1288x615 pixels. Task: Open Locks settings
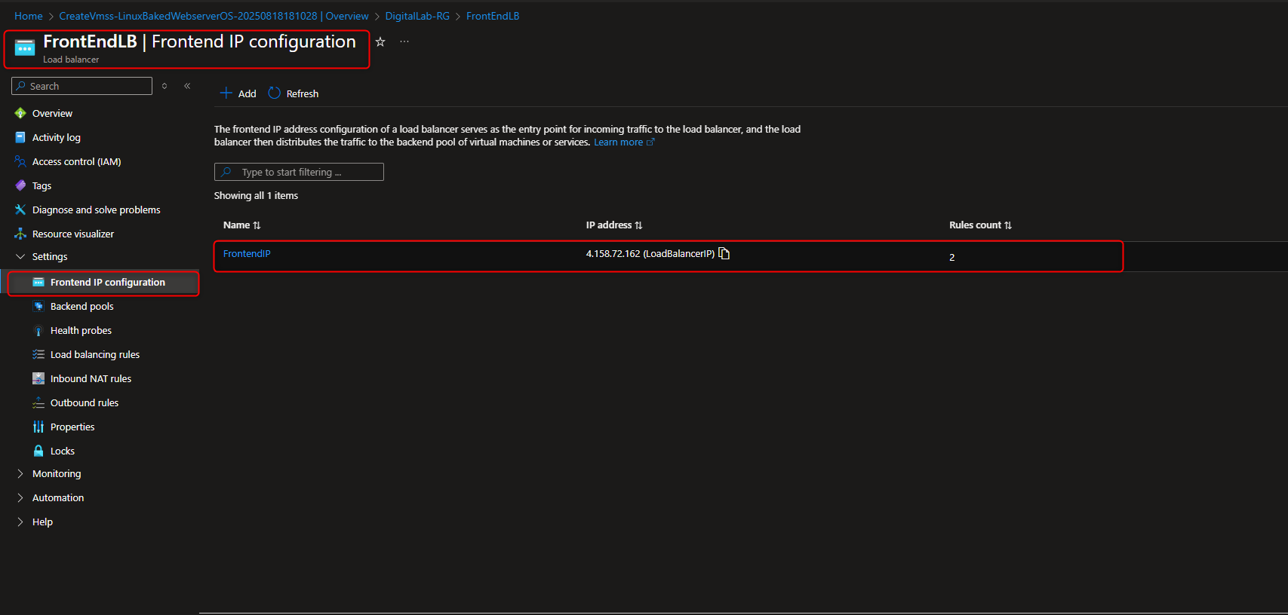coord(63,451)
